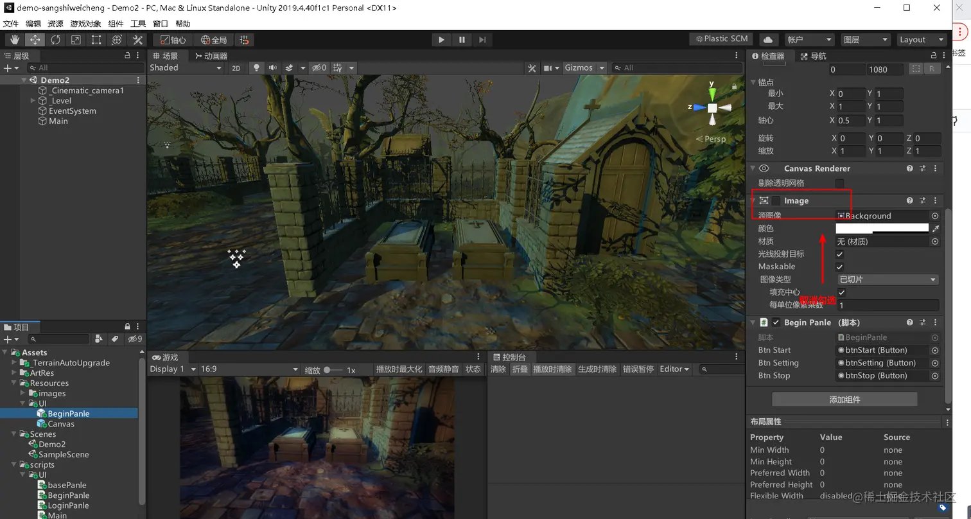Toggle 2D view mode
Screen dimensions: 971x519
[236, 67]
